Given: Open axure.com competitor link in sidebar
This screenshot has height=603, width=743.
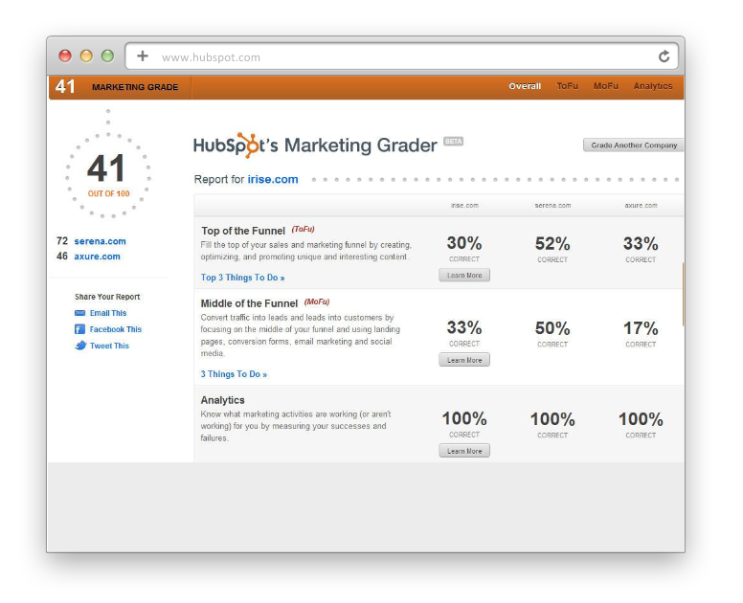Looking at the screenshot, I should [x=97, y=257].
